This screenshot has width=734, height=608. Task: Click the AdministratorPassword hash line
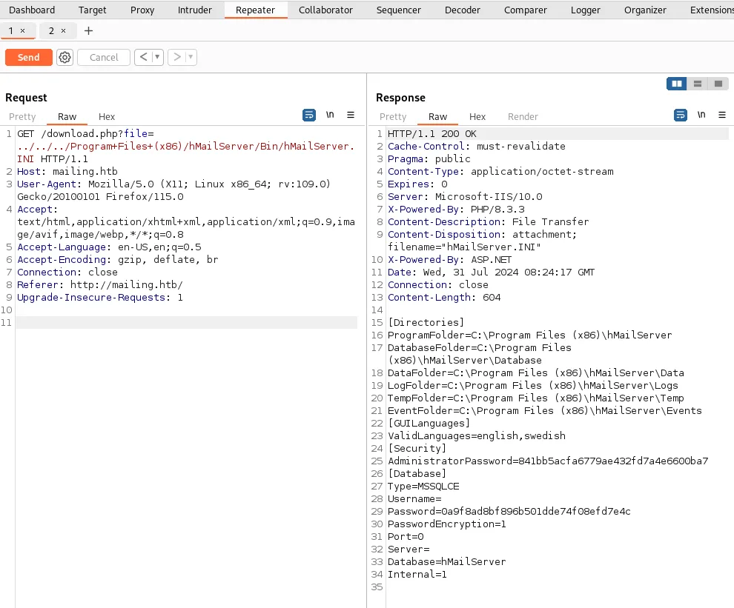coord(548,461)
